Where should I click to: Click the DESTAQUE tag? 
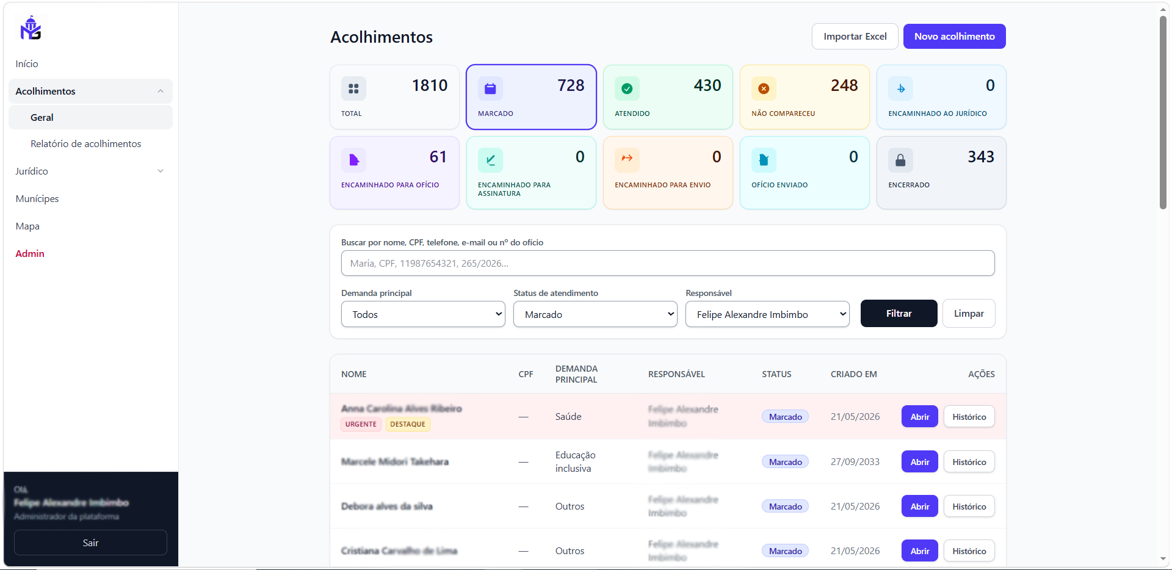[x=408, y=424]
